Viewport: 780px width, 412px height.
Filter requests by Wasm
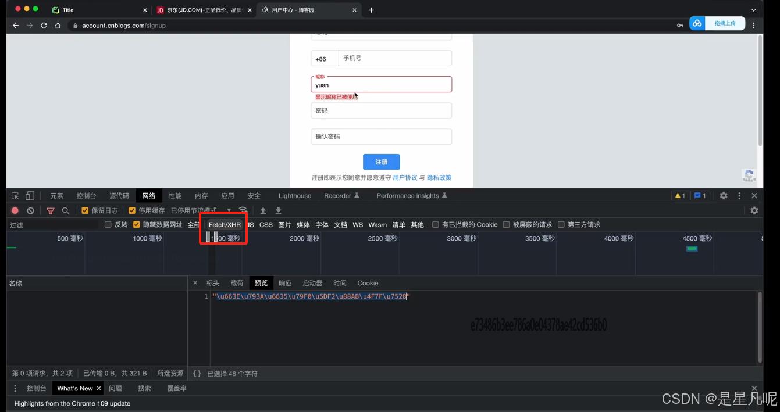(377, 225)
